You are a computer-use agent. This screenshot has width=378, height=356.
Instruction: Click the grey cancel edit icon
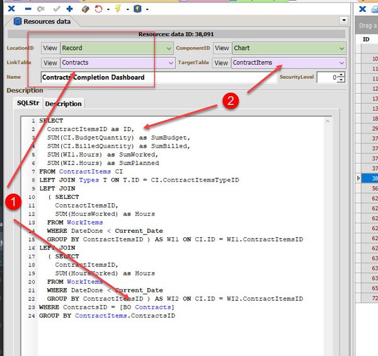click(x=41, y=9)
